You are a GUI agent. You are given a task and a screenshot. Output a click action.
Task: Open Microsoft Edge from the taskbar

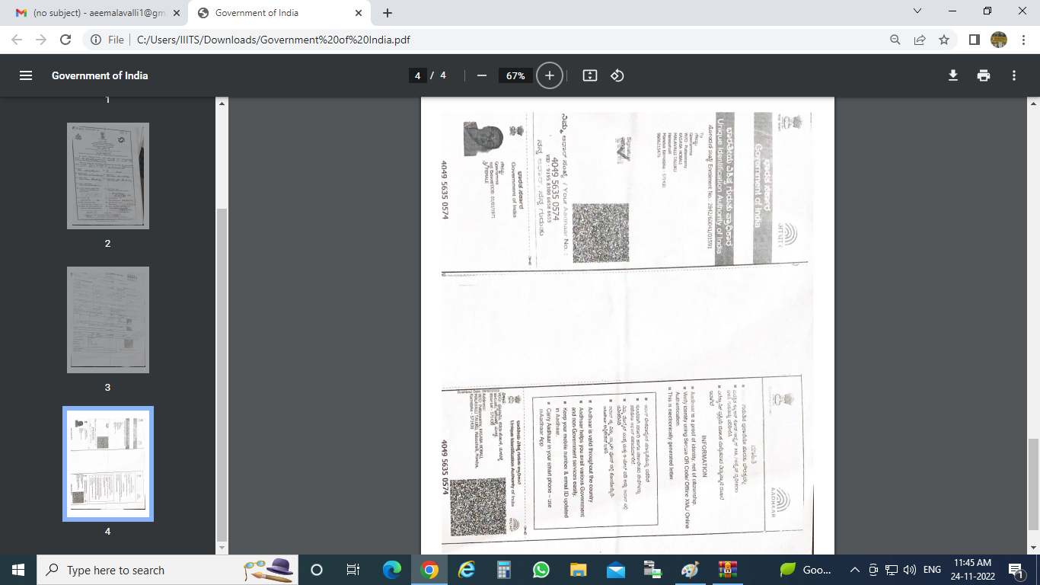click(x=392, y=570)
